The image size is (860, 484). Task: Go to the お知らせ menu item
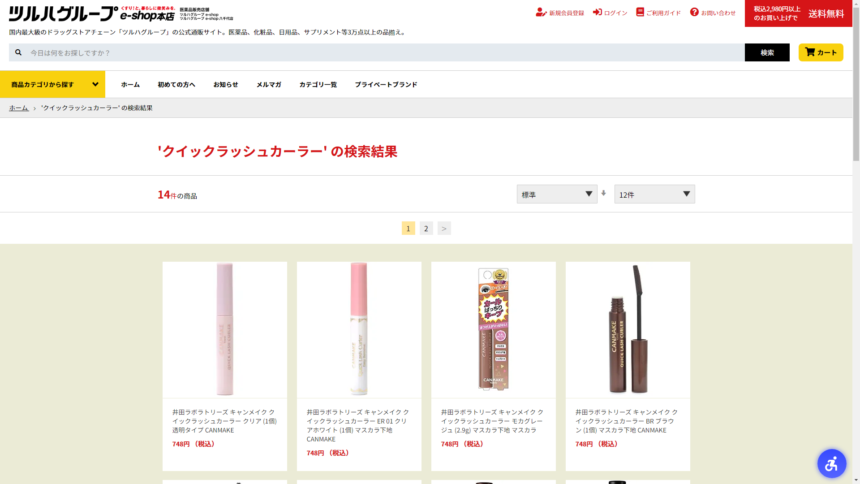point(226,84)
